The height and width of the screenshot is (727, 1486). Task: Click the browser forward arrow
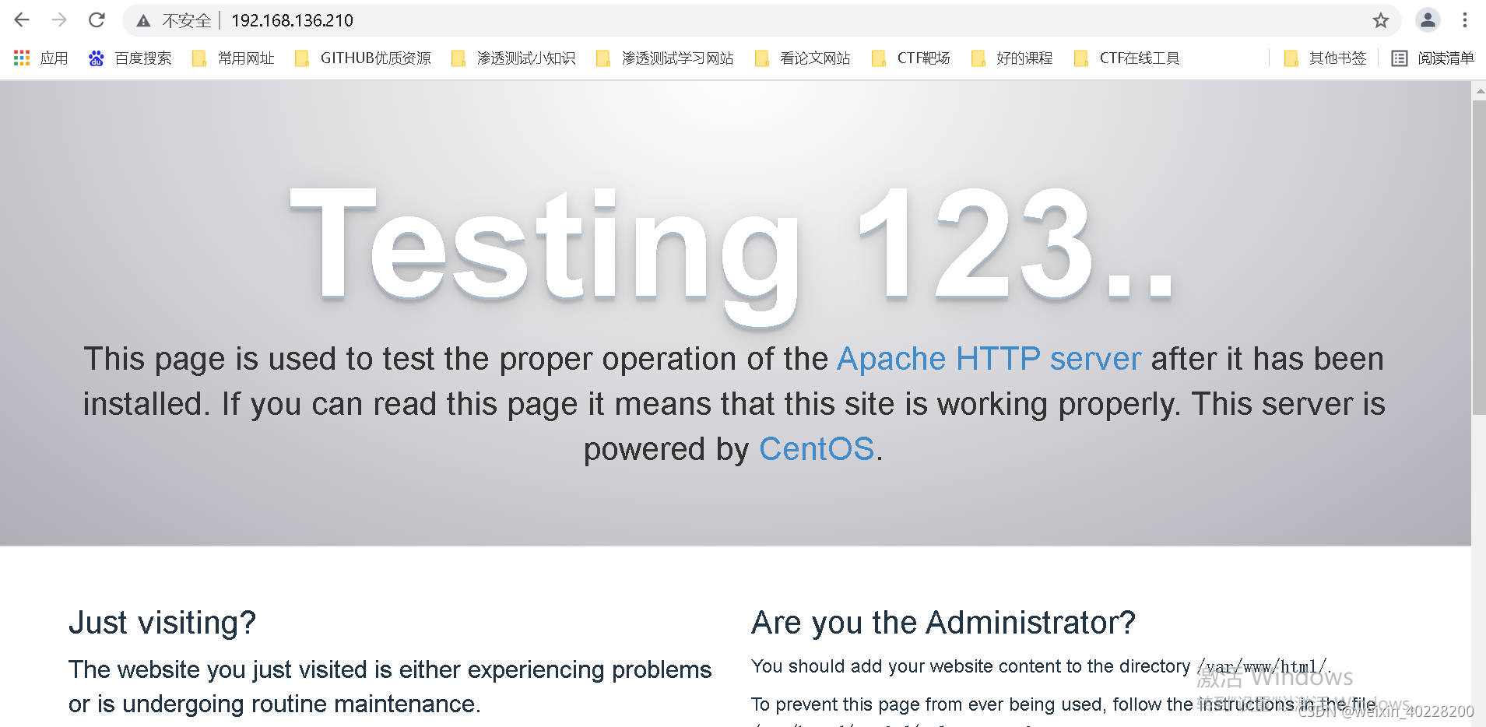[59, 20]
